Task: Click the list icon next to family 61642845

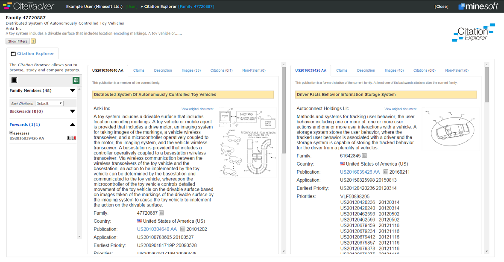Action: tap(364, 156)
